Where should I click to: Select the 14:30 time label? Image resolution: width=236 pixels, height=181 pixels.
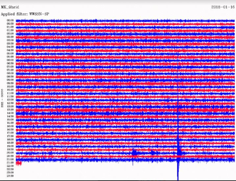click(10, 116)
